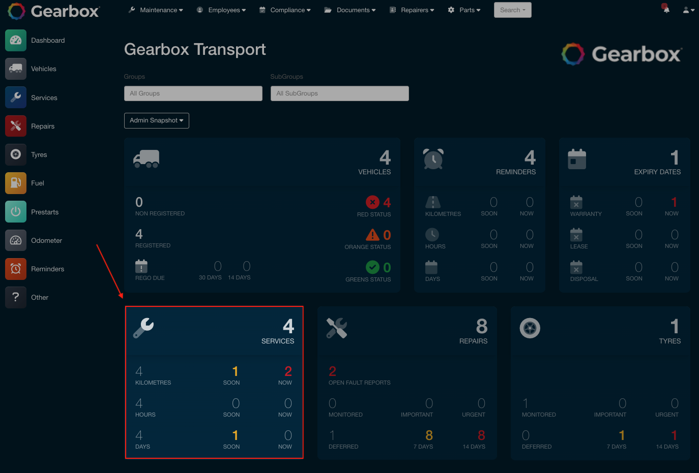The image size is (699, 473).
Task: Go to Services in the sidebar
Action: (x=44, y=98)
